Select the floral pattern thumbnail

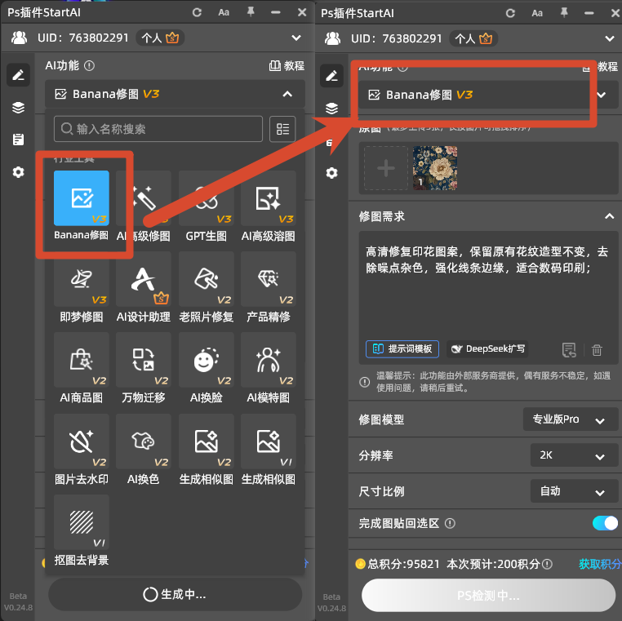(435, 168)
